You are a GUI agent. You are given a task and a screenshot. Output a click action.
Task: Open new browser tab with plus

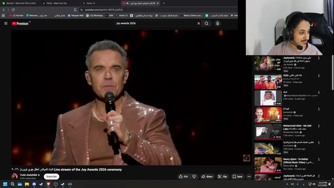(164, 3)
